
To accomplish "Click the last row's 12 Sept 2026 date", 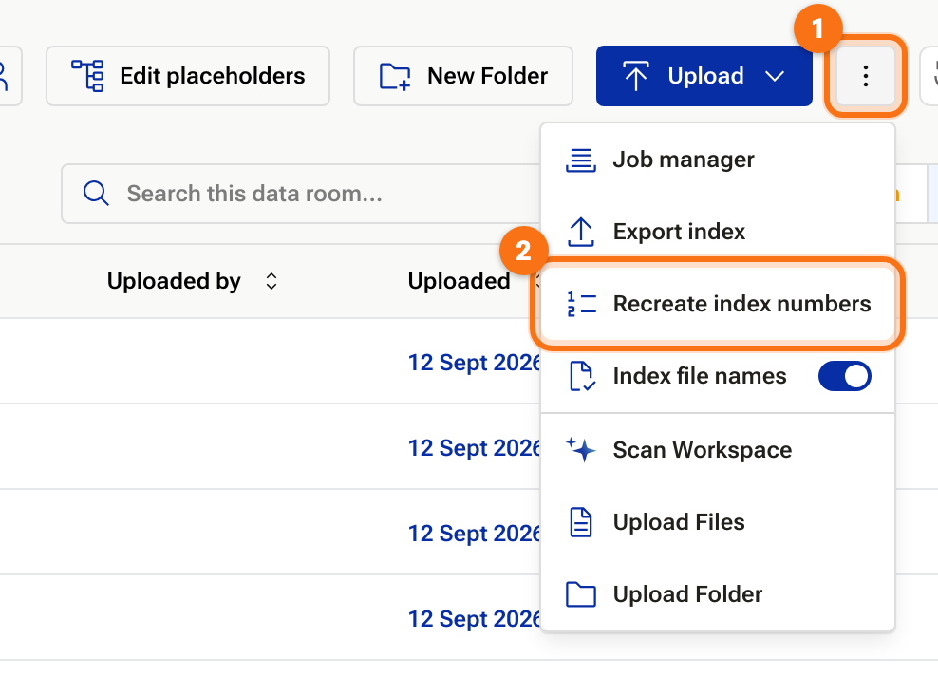I will 474,619.
